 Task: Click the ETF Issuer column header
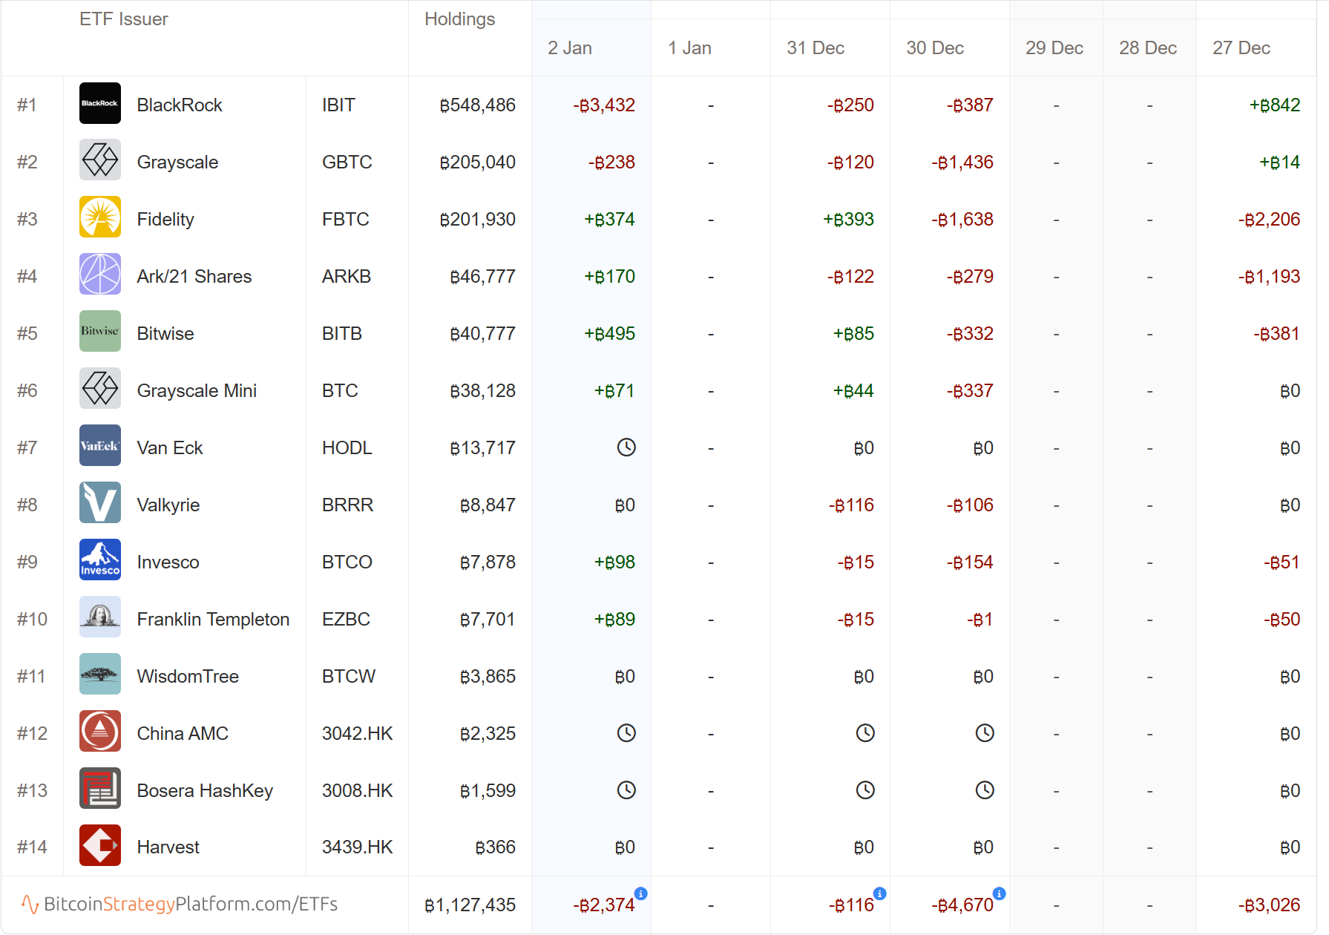124,19
